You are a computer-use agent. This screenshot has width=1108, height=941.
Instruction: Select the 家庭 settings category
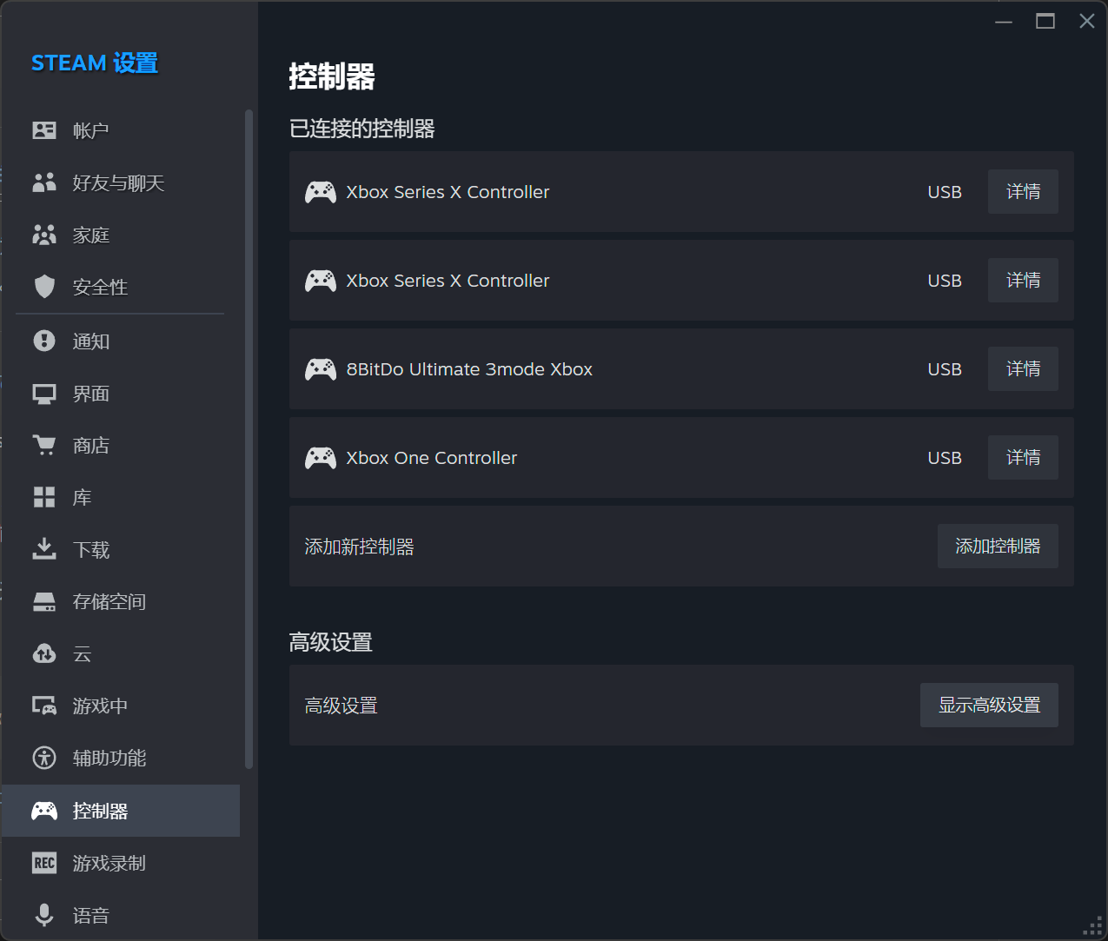(121, 235)
